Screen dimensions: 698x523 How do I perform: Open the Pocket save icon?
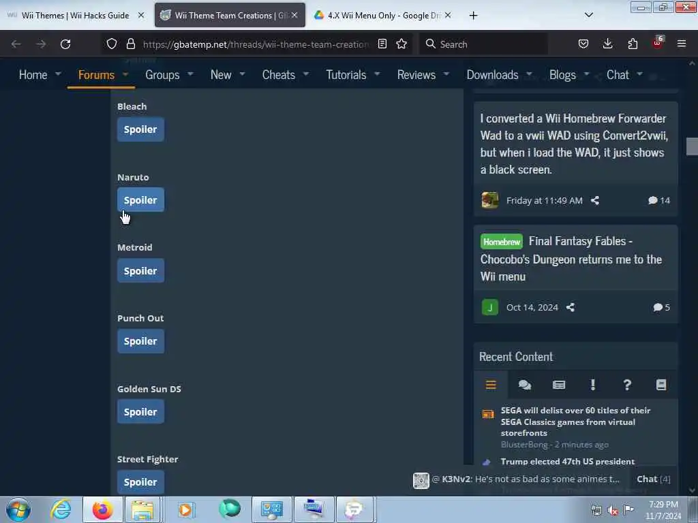[x=583, y=44]
